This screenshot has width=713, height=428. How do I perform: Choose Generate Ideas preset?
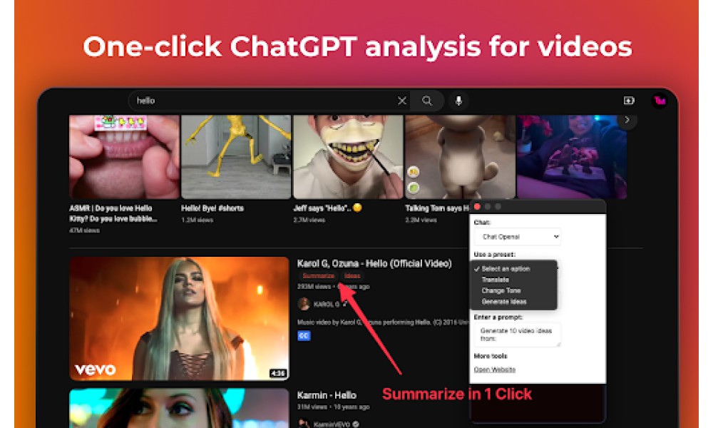click(504, 302)
